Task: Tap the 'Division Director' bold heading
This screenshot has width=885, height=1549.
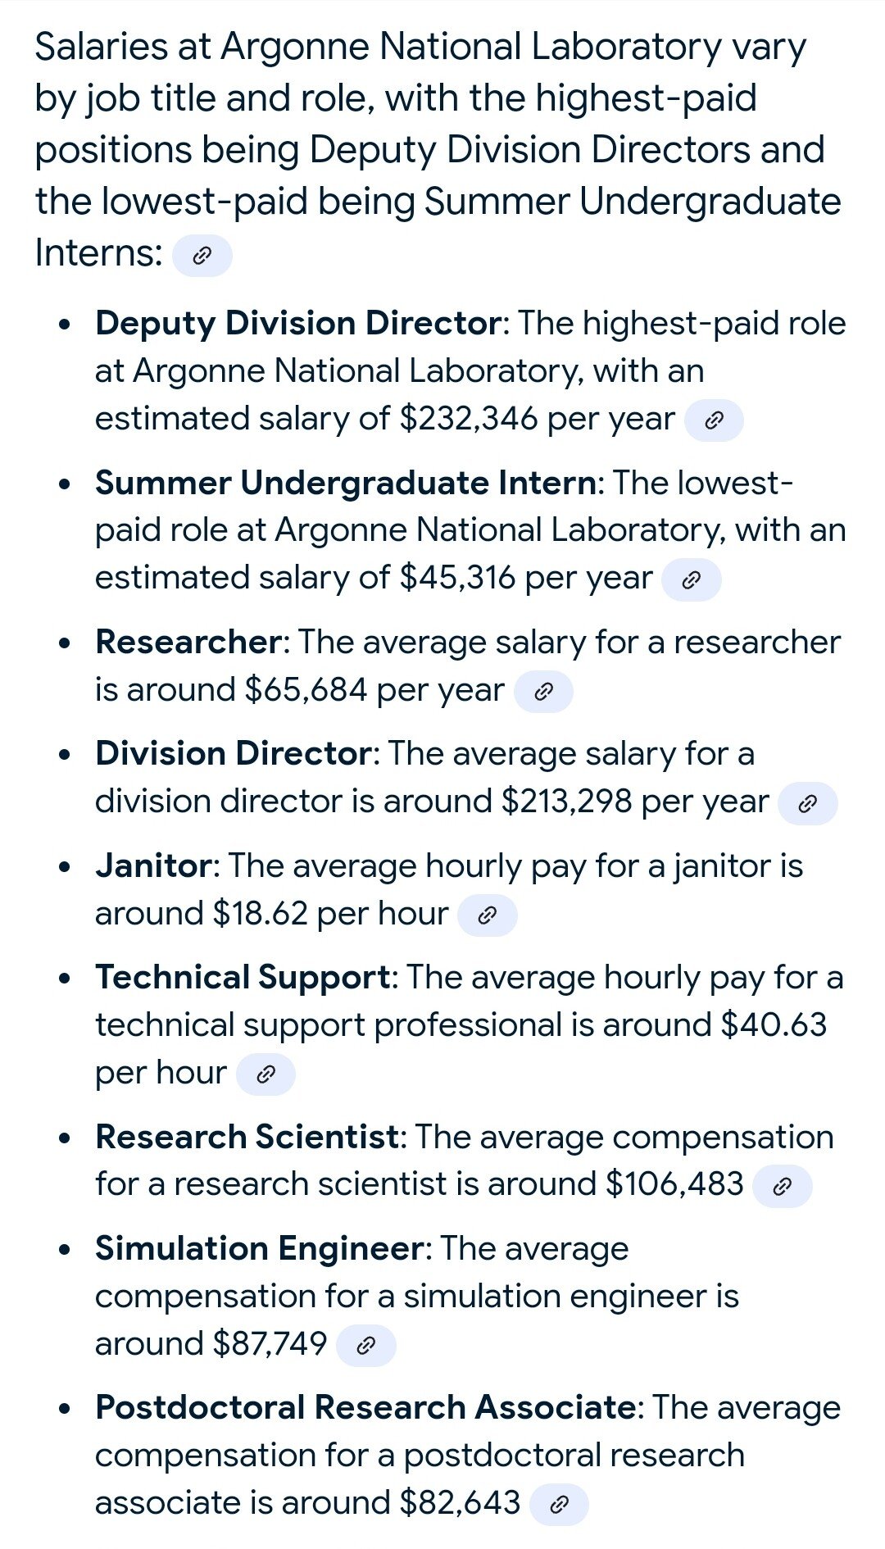Action: point(234,754)
